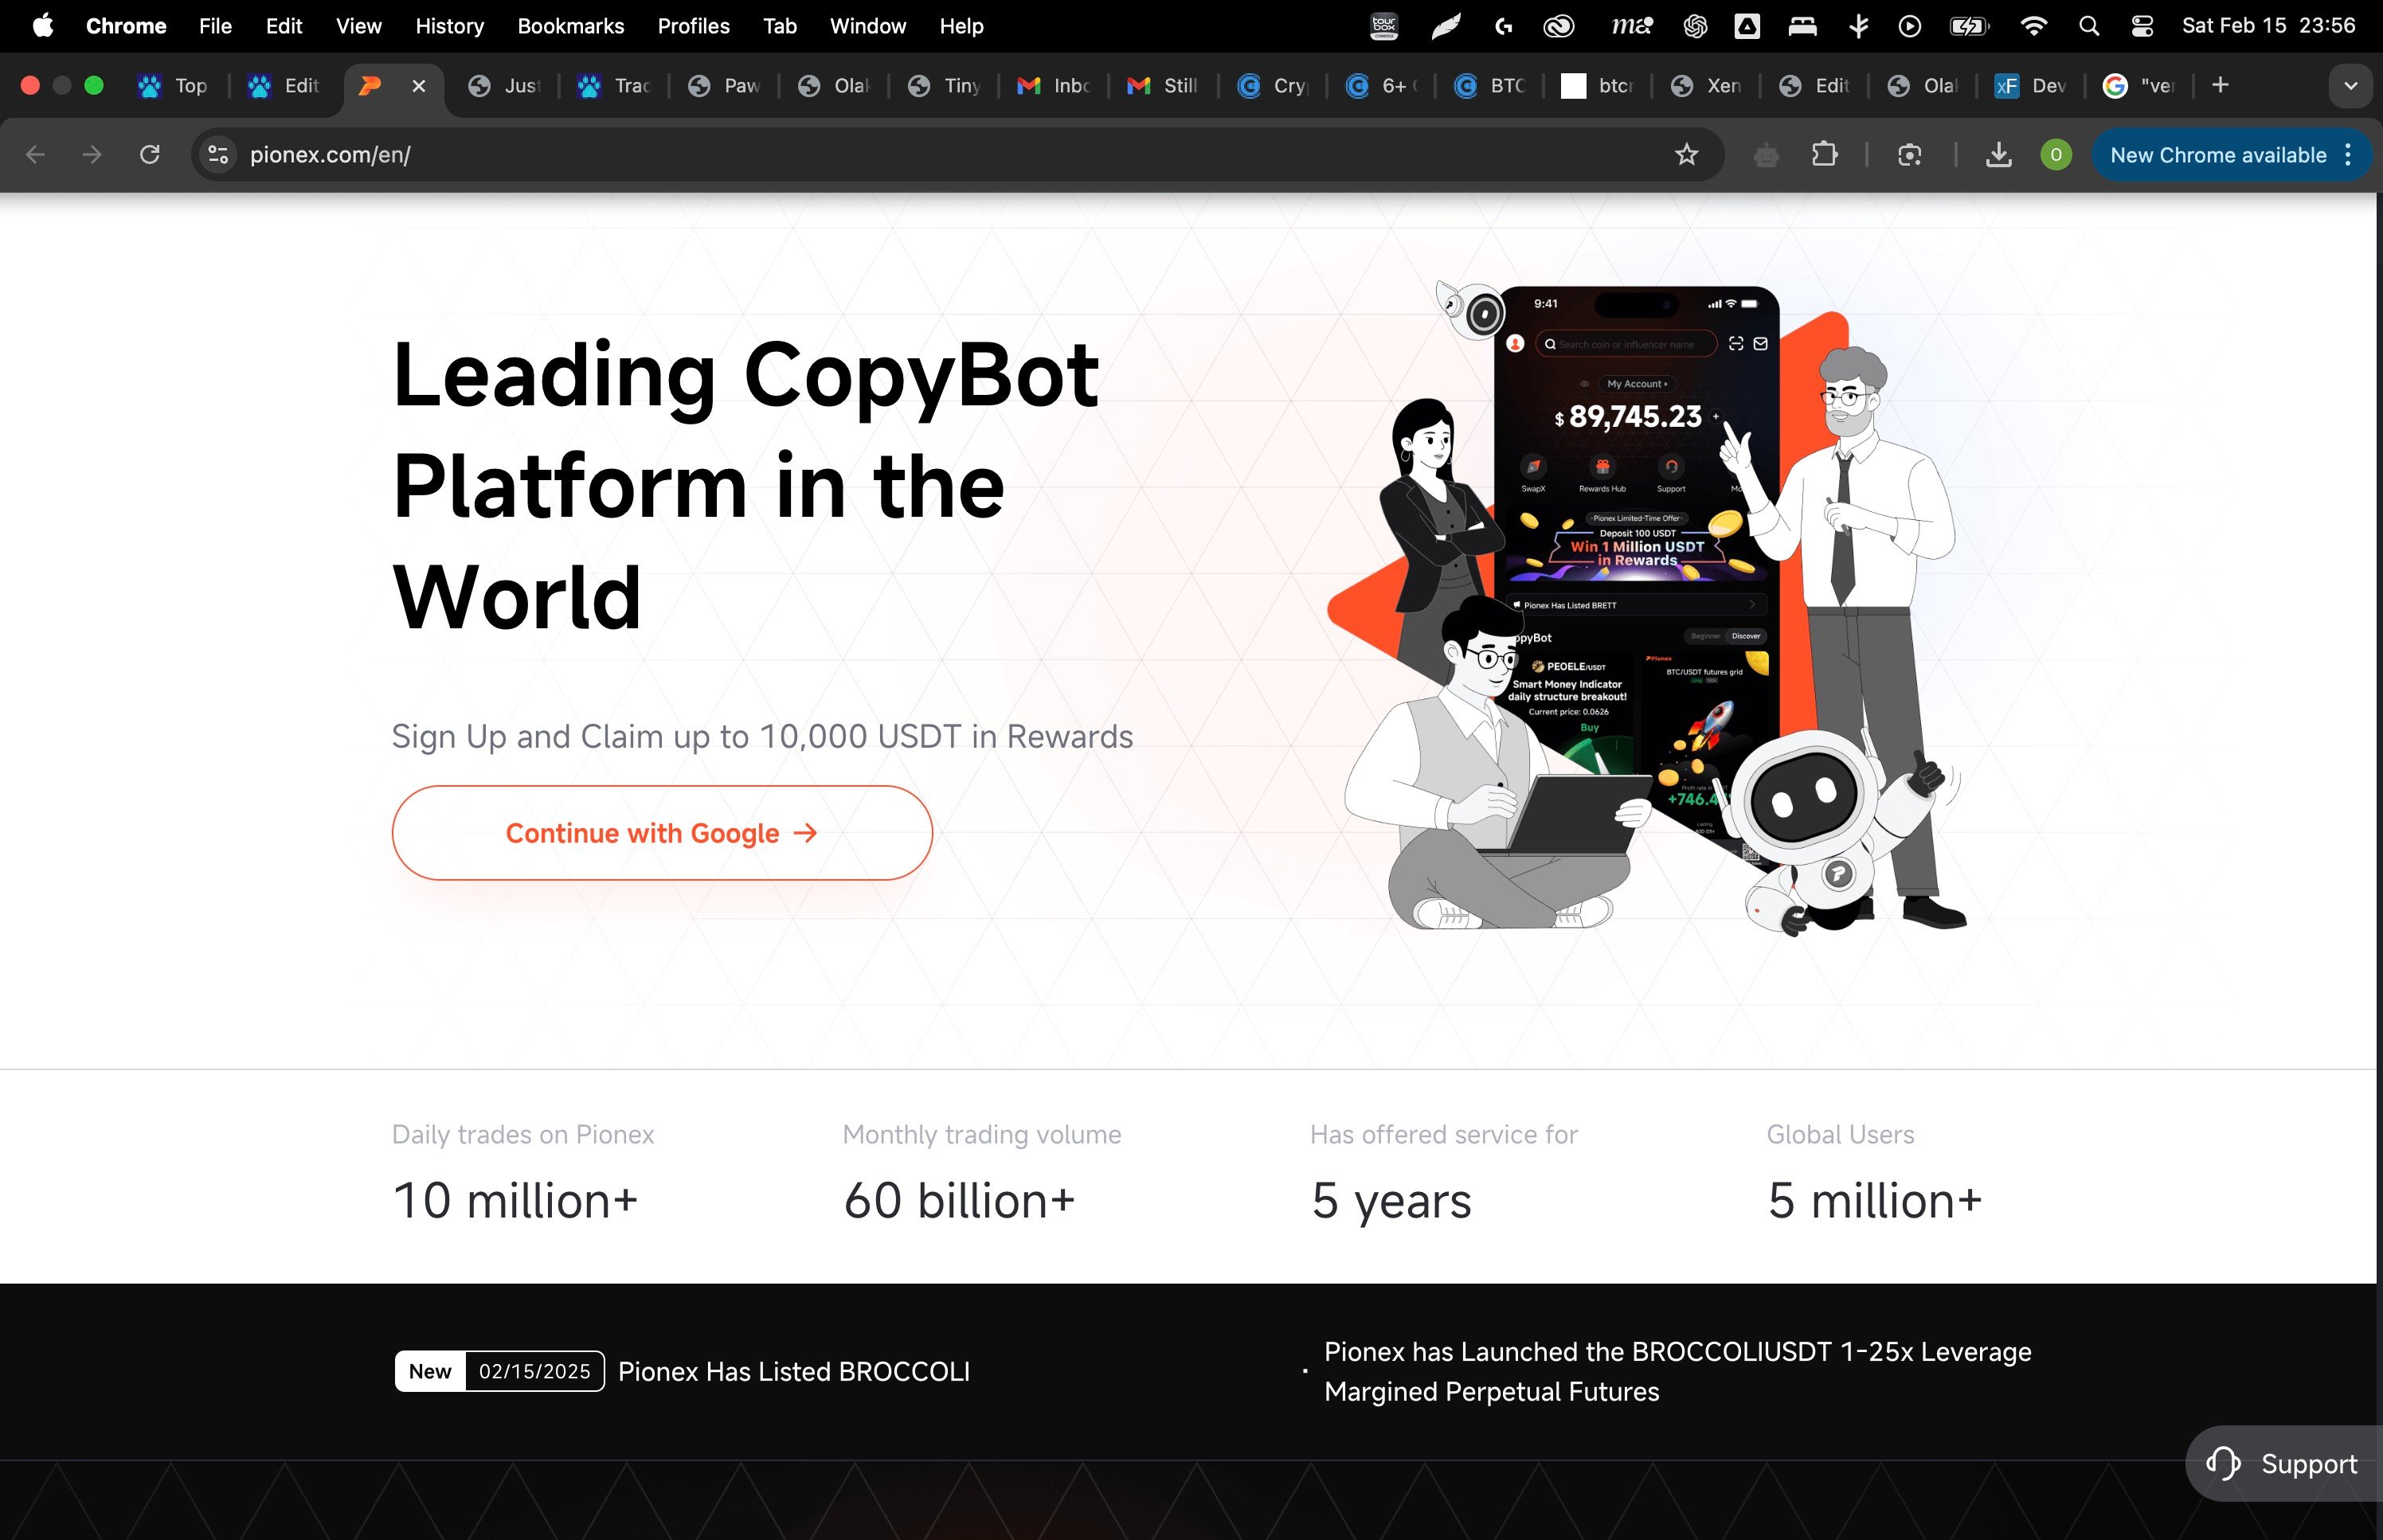Open Chrome Downloads icon

[x=1998, y=155]
